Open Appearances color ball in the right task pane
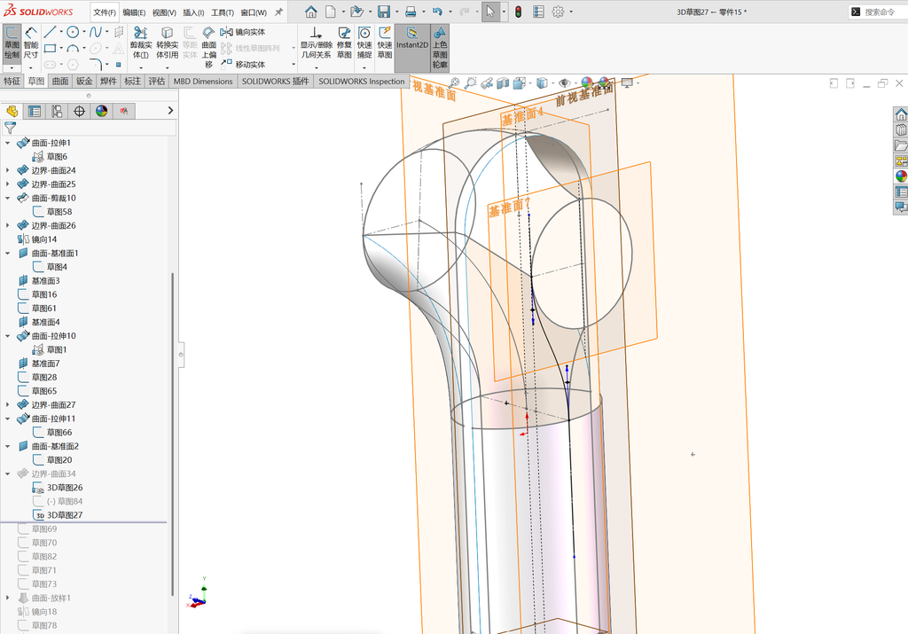908x634 pixels. point(901,176)
